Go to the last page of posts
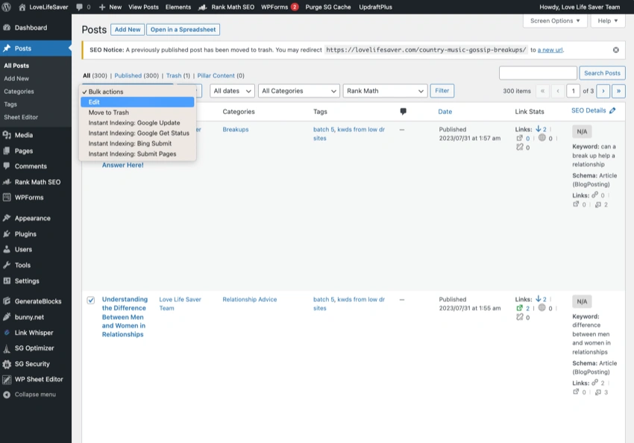The height and width of the screenshot is (443, 634). point(618,91)
